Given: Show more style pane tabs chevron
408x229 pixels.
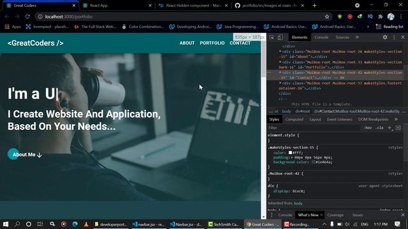Looking at the screenshot, I should tap(396, 119).
